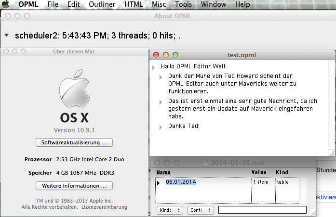Open the File menu
This screenshot has width=336, height=217.
pyautogui.click(x=53, y=4)
